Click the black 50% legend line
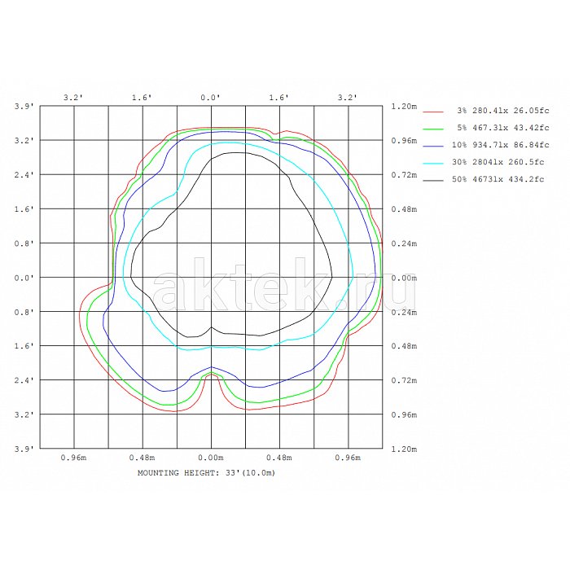Image resolution: width=570 pixels, height=570 pixels. 433,181
